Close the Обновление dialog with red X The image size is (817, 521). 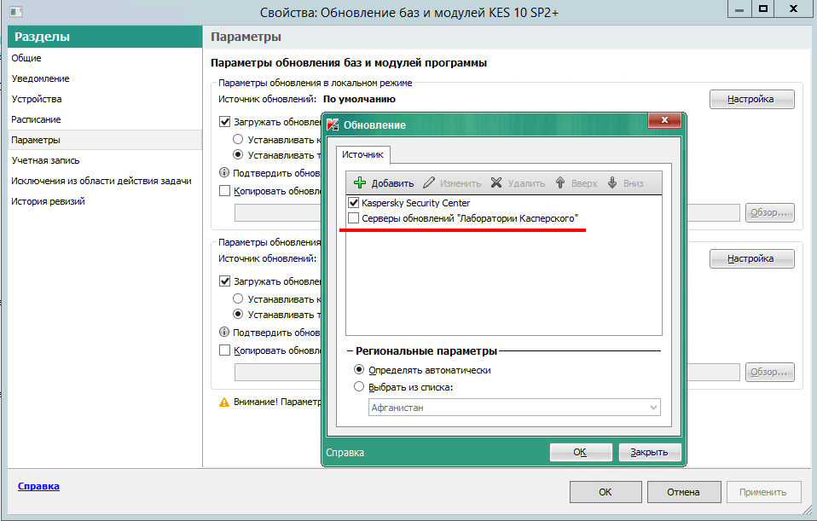663,123
